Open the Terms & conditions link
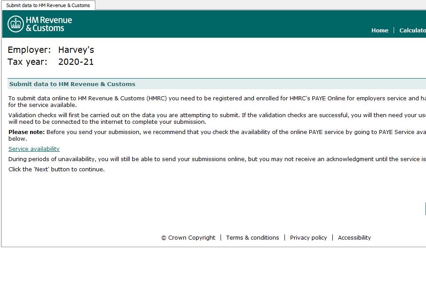The height and width of the screenshot is (284, 426). pyautogui.click(x=252, y=237)
